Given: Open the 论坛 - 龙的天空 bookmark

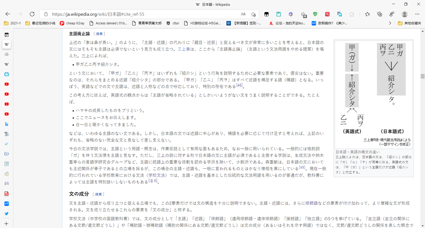Looking at the screenshot, I should click(287, 23).
